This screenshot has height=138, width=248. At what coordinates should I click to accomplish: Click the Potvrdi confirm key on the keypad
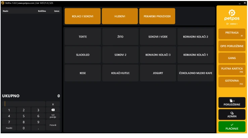click(53, 125)
